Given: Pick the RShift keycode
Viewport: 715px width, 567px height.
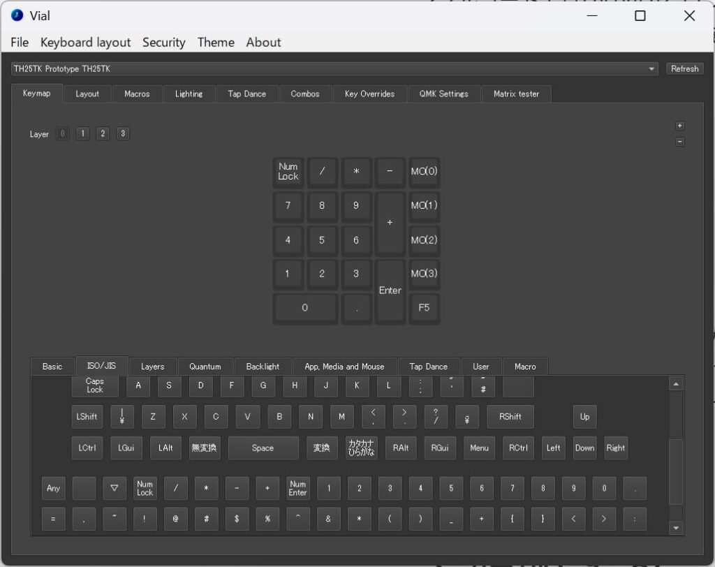Looking at the screenshot, I should (x=510, y=417).
